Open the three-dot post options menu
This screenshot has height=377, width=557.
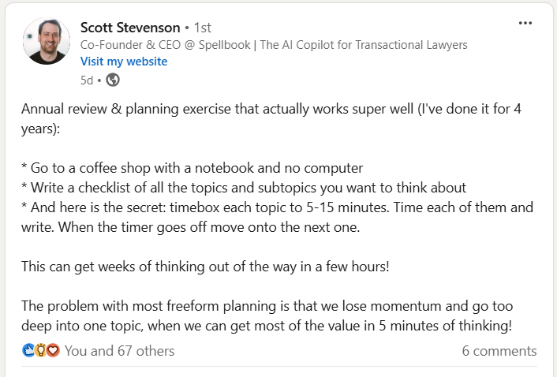(525, 24)
